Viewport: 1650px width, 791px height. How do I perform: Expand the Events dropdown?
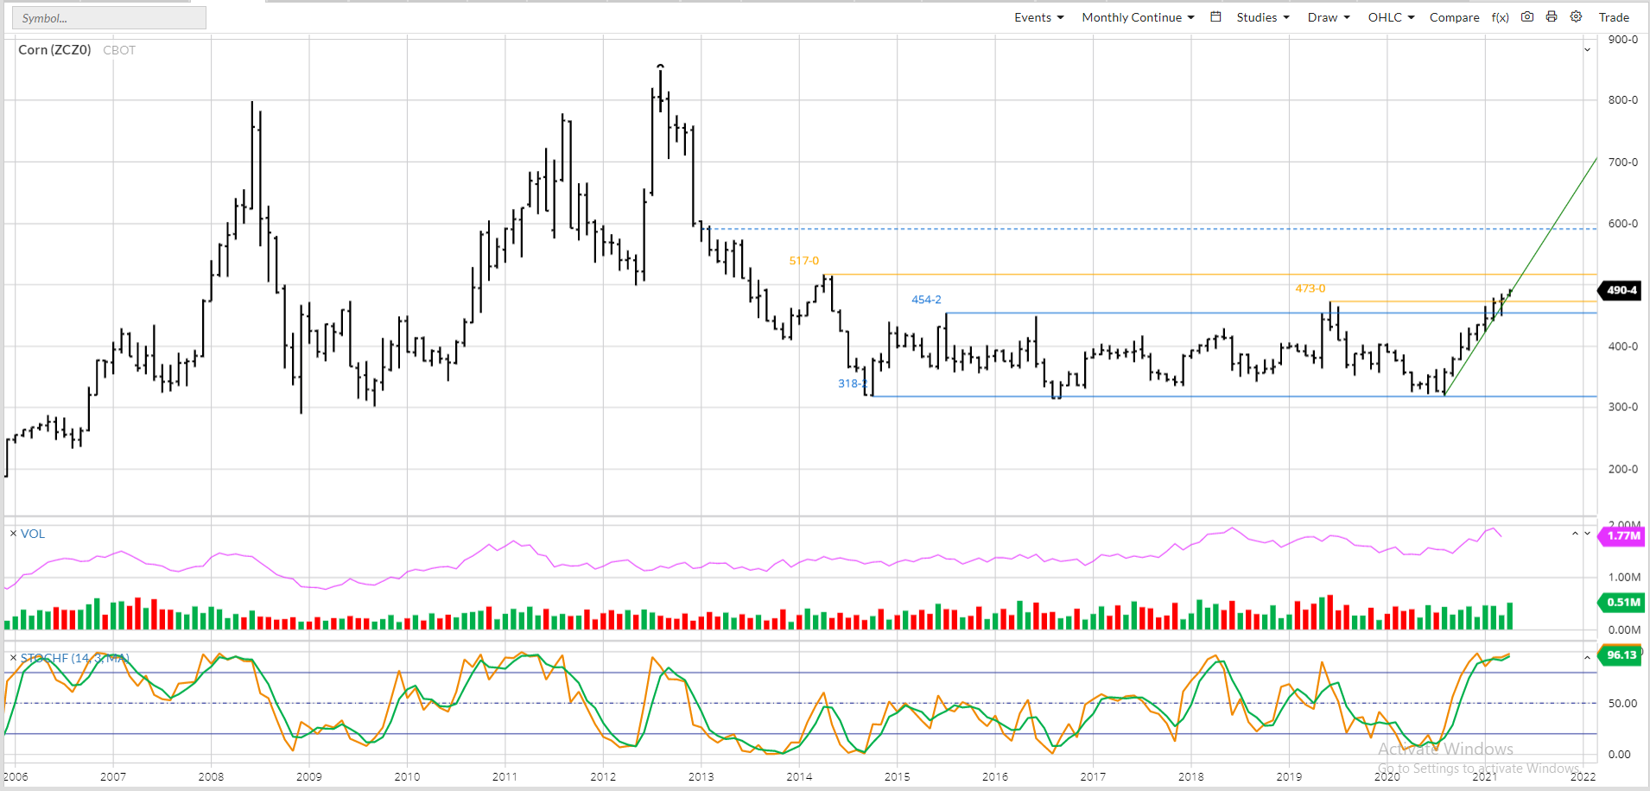click(x=1038, y=17)
